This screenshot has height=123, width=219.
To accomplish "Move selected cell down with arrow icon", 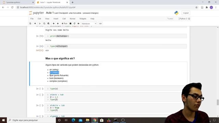I will pyautogui.click(x=58, y=24).
